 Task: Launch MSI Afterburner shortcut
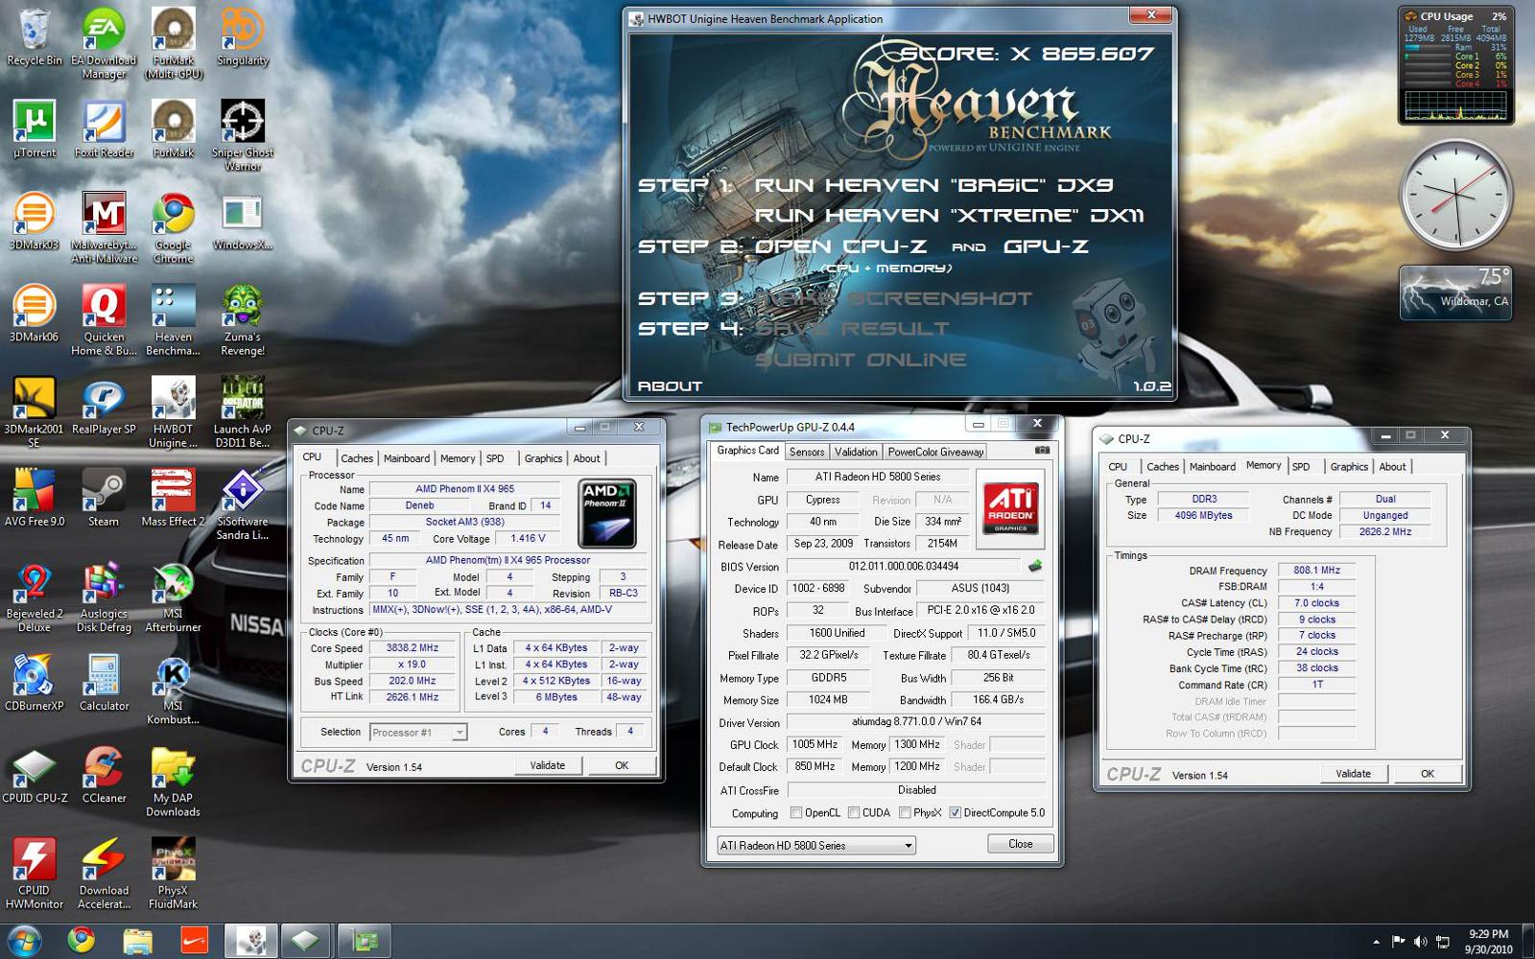pyautogui.click(x=174, y=596)
